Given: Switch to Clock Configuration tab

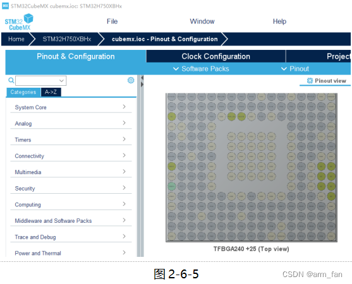Looking at the screenshot, I should click(x=215, y=56).
